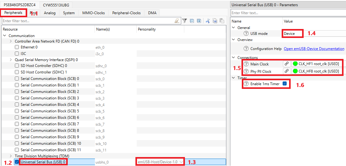This screenshot has width=346, height=166.
Task: Expand Controller Area Network FD node
Action: 11,41
